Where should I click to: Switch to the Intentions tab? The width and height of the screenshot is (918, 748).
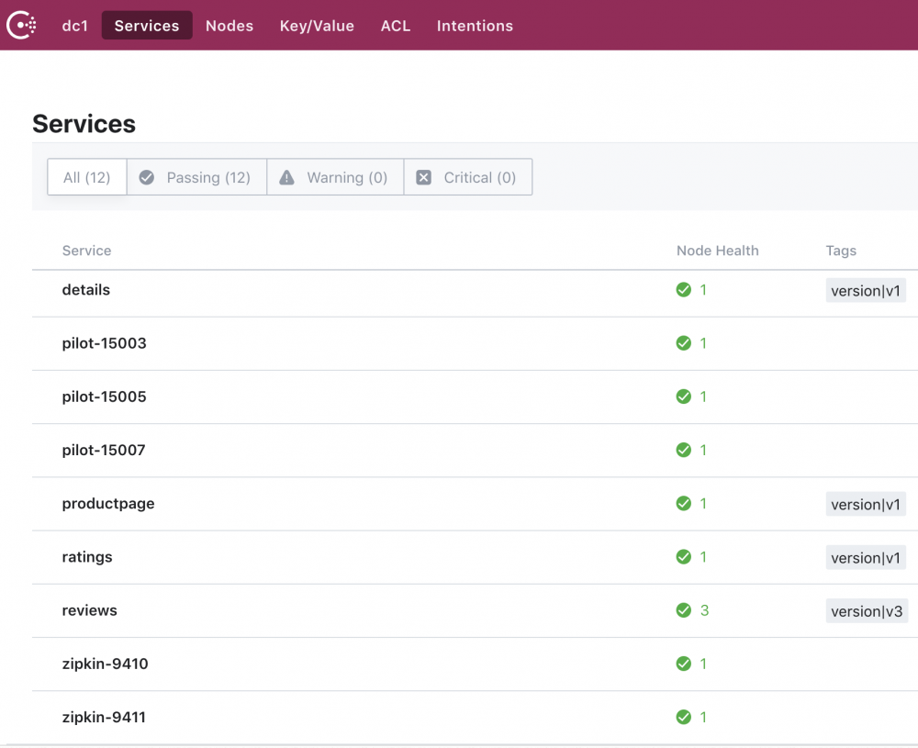475,26
